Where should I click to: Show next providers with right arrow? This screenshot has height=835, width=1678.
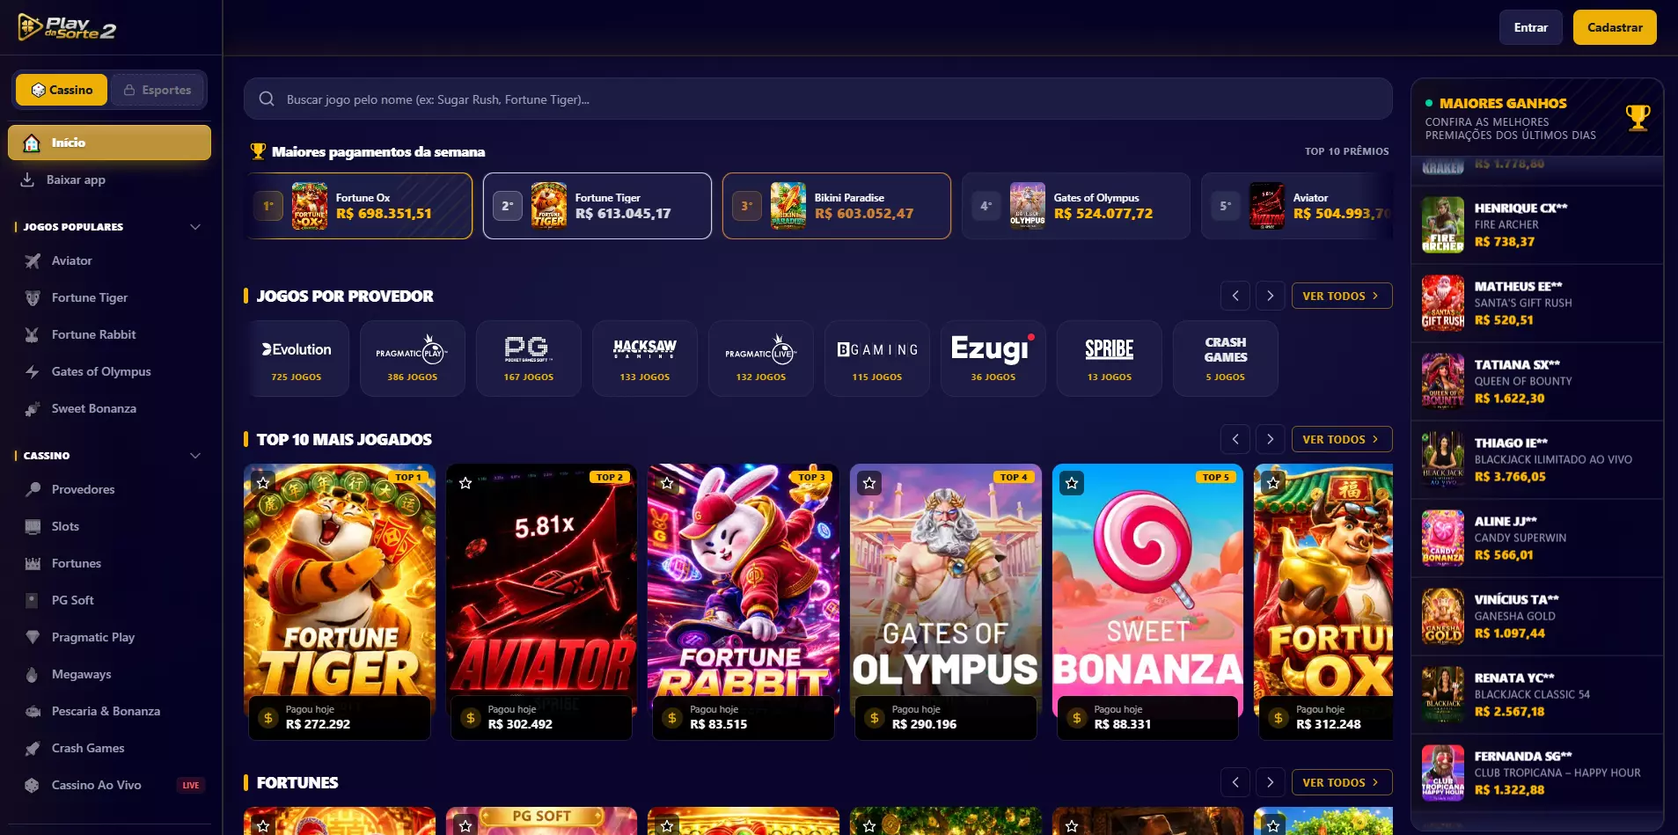click(1270, 296)
